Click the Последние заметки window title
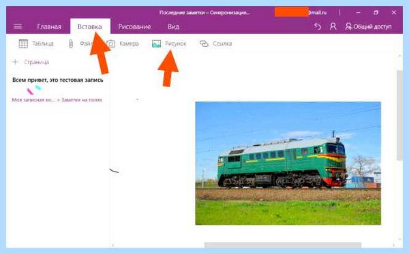 (x=204, y=12)
